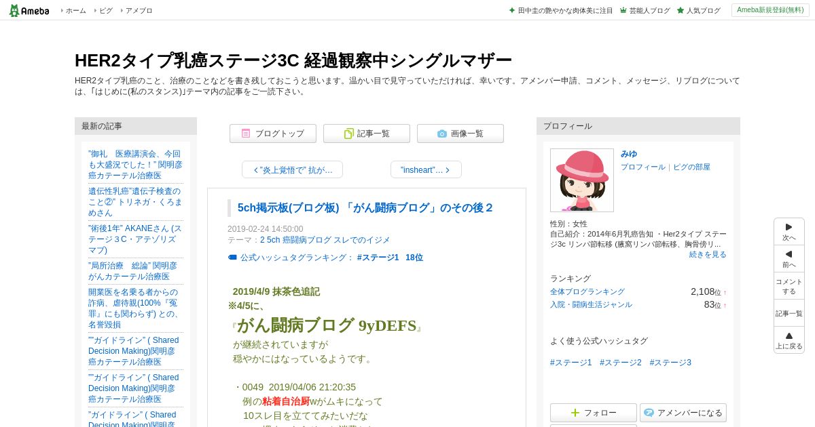Open アメブロ in top navigation
The image size is (815, 427).
click(x=138, y=11)
